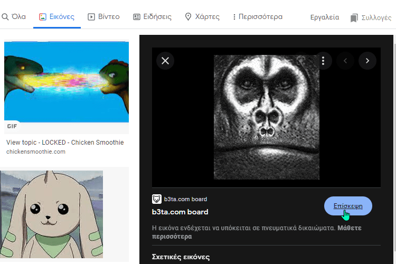The image size is (396, 264).
Task: Click the GIF badge on the thumbnail
Action: pyautogui.click(x=12, y=126)
